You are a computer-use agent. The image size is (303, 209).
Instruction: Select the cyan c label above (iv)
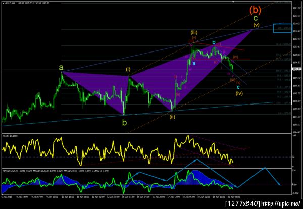tap(238, 87)
